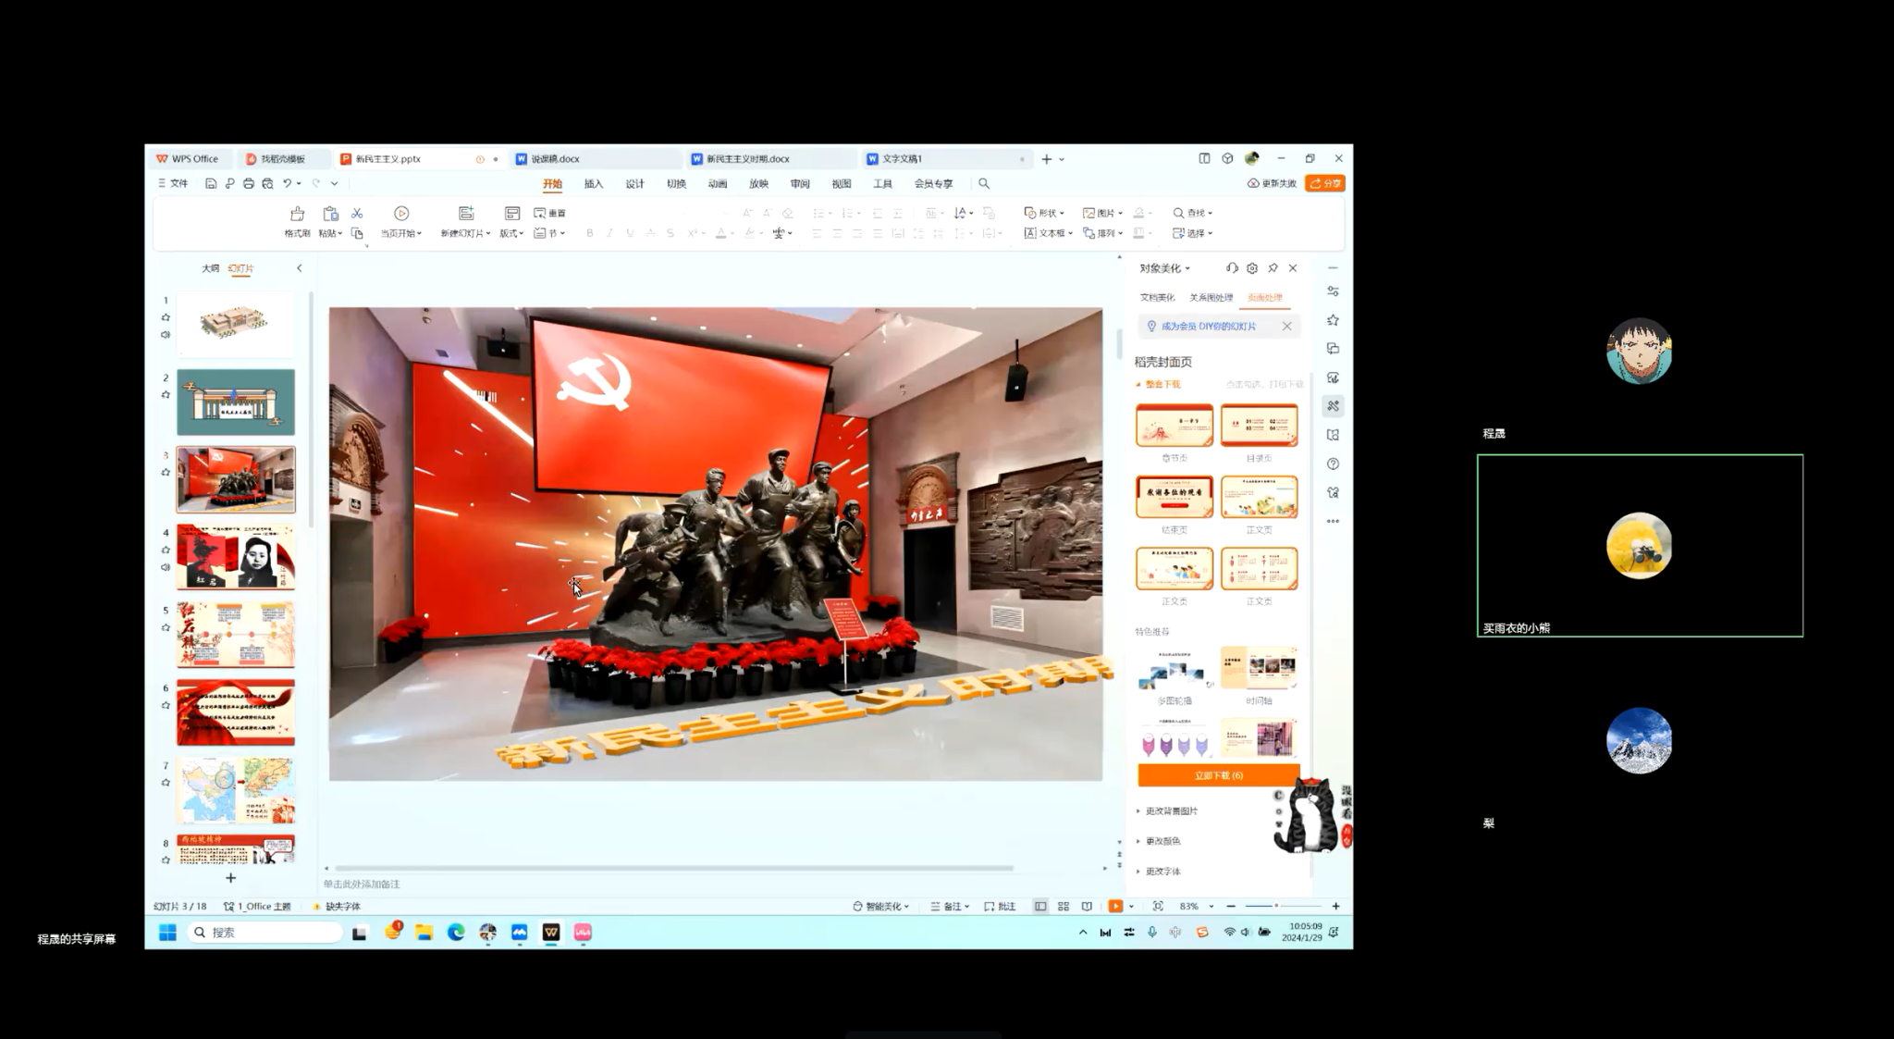Image resolution: width=1894 pixels, height=1039 pixels.
Task: Open the 插入 ribbon tab
Action: point(594,184)
